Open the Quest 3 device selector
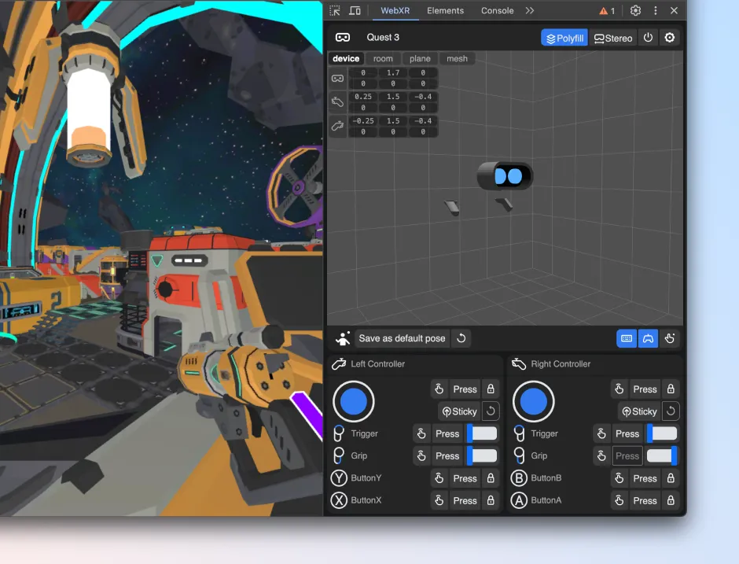739x564 pixels. pyautogui.click(x=383, y=37)
